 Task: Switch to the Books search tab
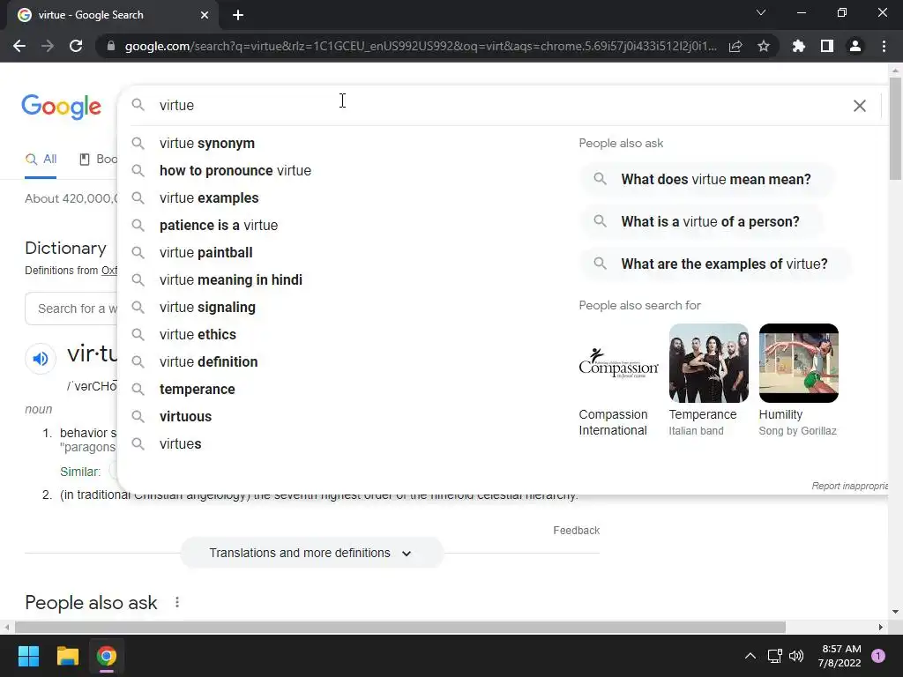(x=99, y=159)
